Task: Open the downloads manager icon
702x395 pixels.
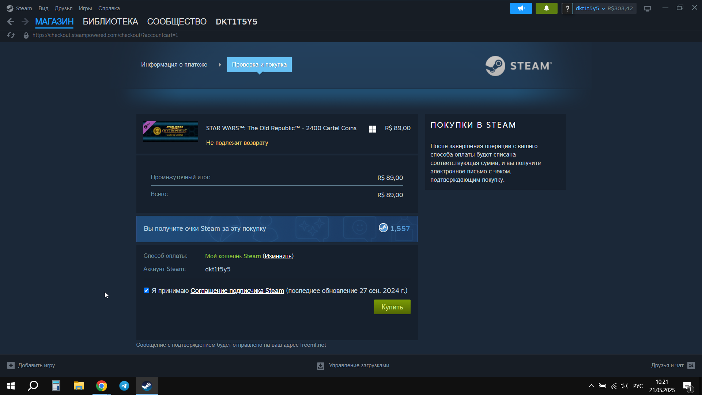Action: click(321, 366)
